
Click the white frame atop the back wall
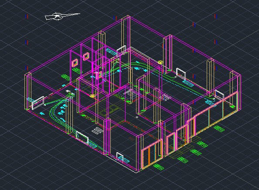(121, 51)
